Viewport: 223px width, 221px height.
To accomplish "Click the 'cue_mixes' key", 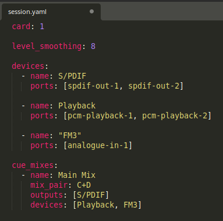I will (33, 165).
